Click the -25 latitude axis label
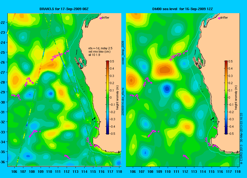The image size is (247, 178). click(2, 52)
